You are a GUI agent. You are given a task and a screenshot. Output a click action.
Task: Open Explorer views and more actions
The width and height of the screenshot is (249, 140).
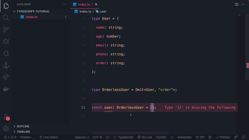(64, 4)
